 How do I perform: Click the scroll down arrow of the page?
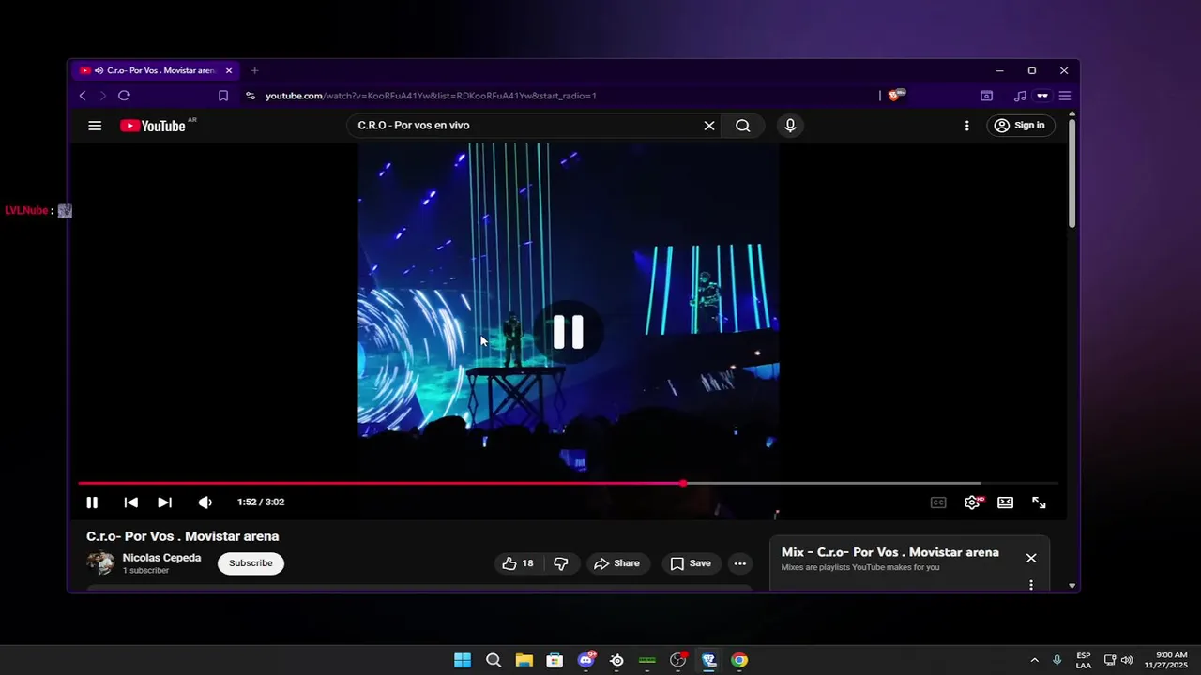[1072, 586]
